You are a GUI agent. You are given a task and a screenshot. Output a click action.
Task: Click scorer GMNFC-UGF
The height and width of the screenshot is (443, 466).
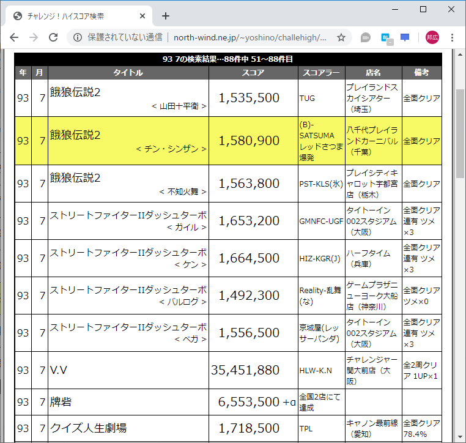click(x=321, y=221)
